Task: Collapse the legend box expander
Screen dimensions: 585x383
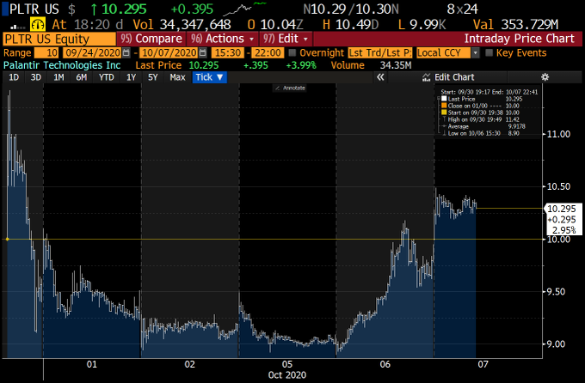Action: tap(439, 99)
